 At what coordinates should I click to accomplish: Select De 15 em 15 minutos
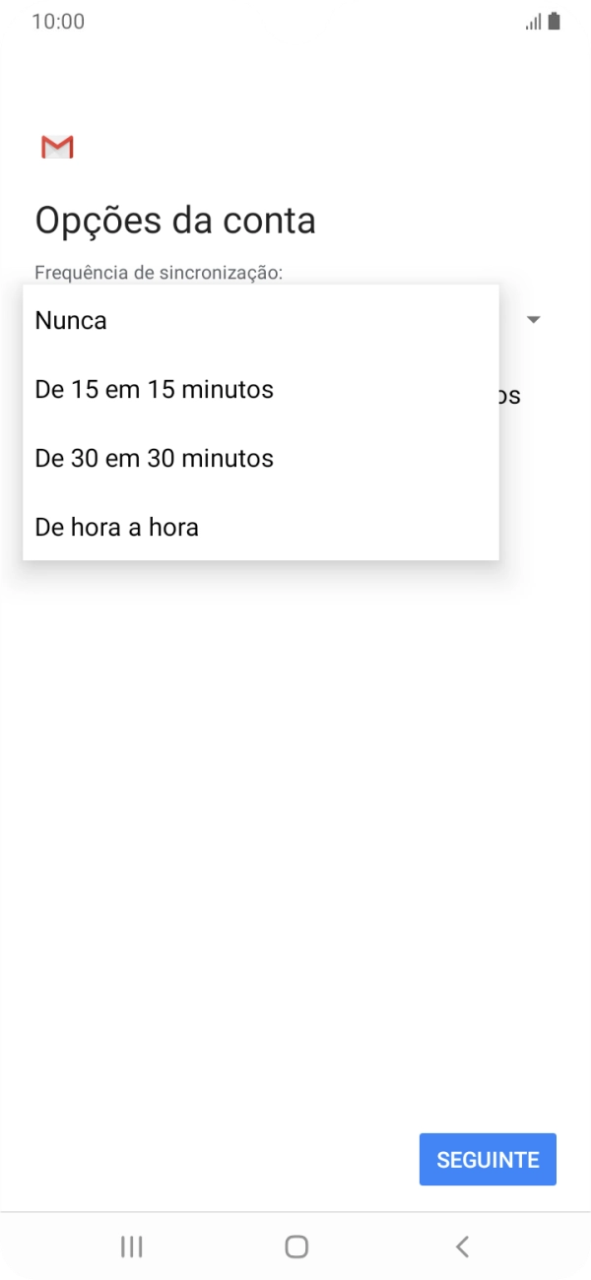pos(153,389)
